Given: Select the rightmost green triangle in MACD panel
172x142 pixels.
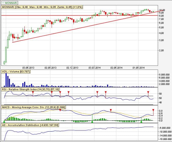Looking at the screenshot, I should (141, 122).
